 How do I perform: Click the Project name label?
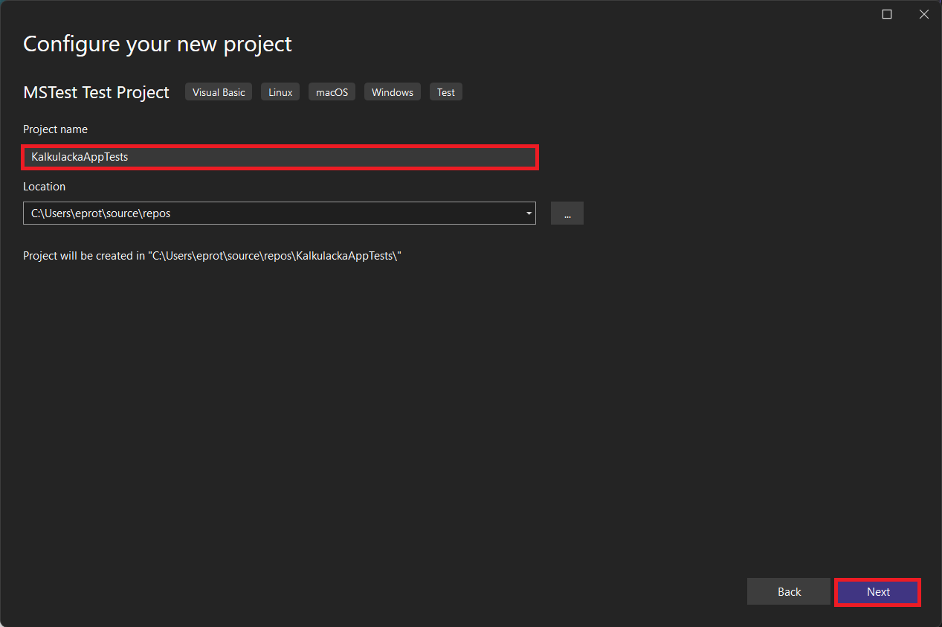pos(55,129)
